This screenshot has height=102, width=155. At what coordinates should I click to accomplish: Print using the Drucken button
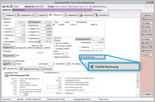(x=145, y=47)
